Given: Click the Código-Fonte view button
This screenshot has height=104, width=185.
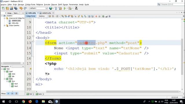Looking at the screenshot, I should coord(31,16).
